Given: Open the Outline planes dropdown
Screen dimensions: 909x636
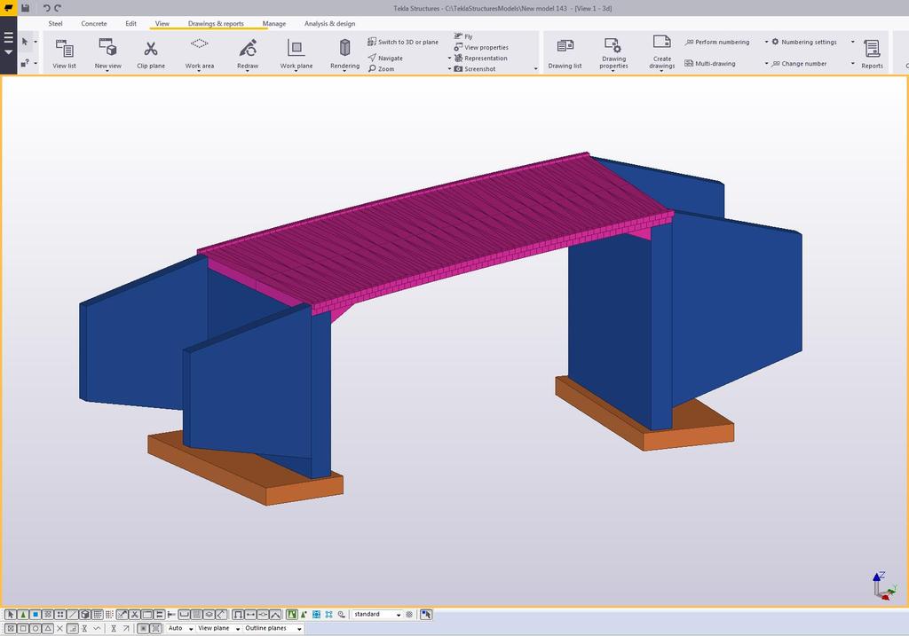Looking at the screenshot, I should click(x=273, y=629).
